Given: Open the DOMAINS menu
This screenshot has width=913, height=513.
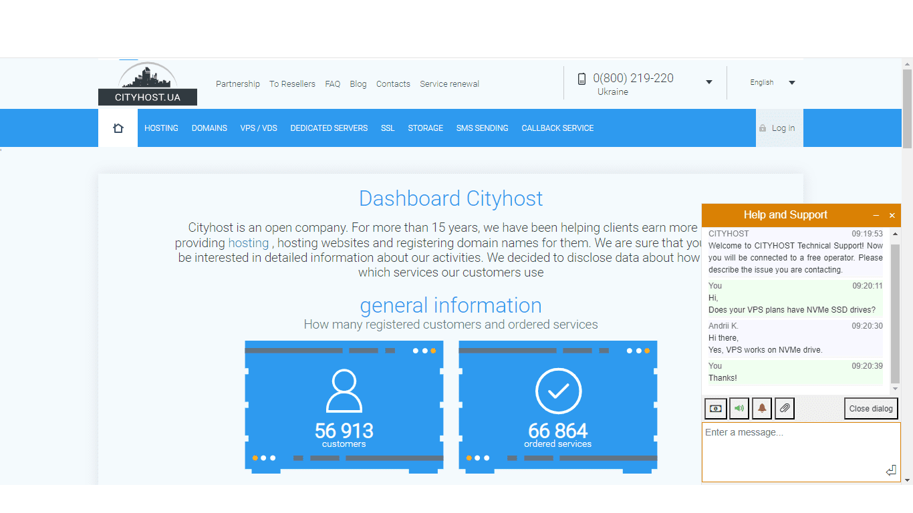Looking at the screenshot, I should point(209,128).
